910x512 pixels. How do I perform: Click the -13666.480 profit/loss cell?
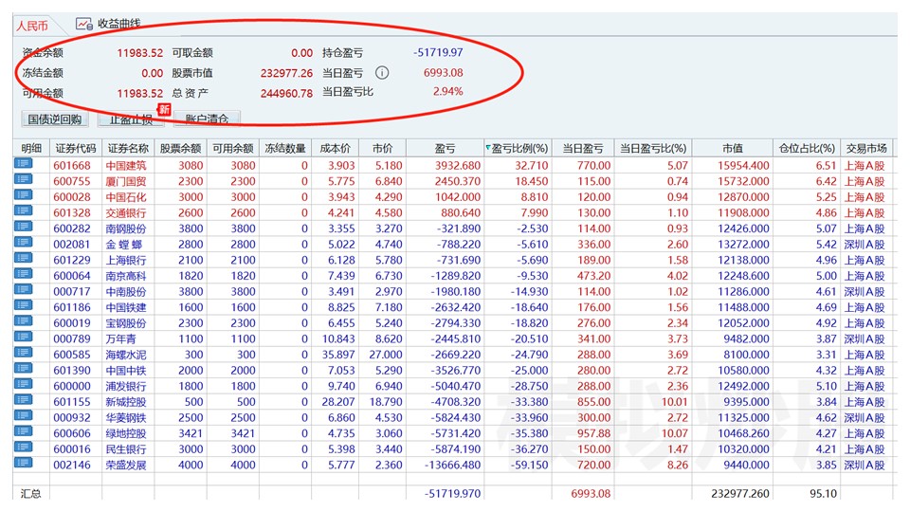click(x=453, y=465)
